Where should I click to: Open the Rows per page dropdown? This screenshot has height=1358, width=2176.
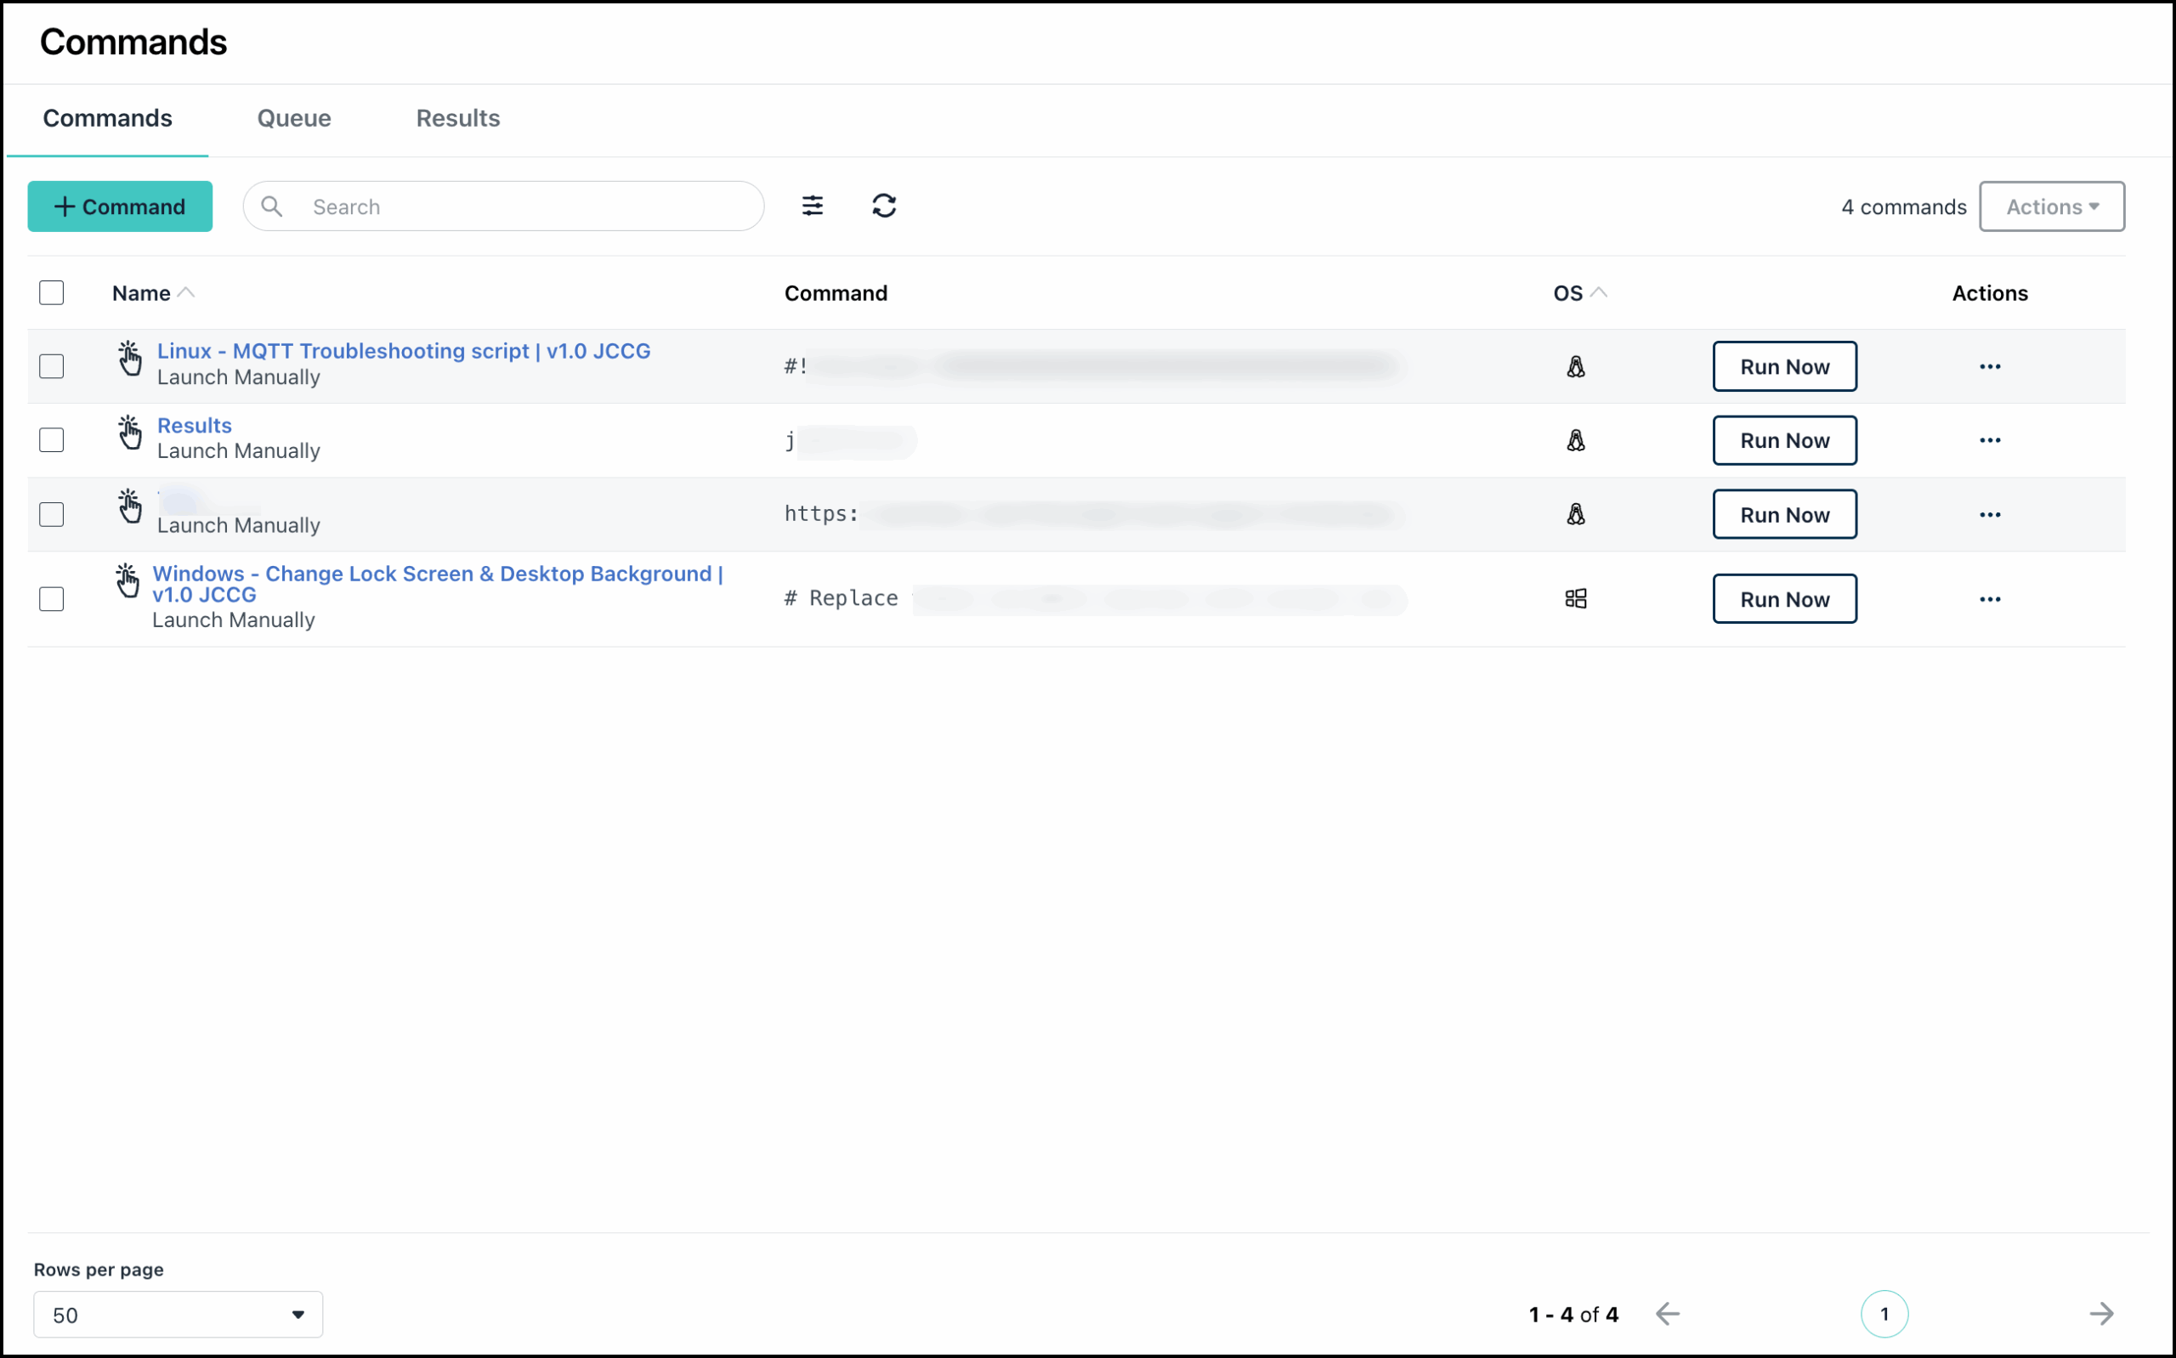tap(177, 1314)
